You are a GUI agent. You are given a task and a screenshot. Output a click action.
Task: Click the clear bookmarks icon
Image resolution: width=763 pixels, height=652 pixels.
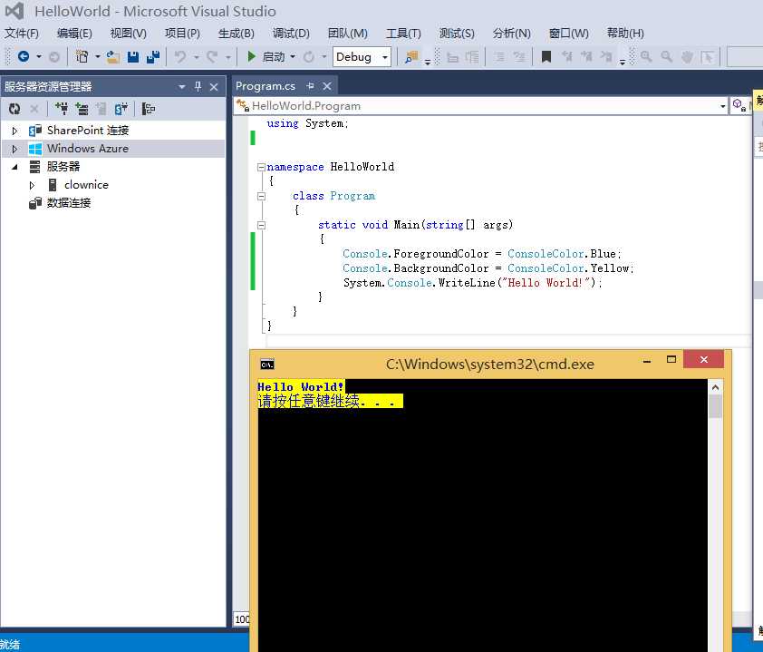tap(606, 57)
